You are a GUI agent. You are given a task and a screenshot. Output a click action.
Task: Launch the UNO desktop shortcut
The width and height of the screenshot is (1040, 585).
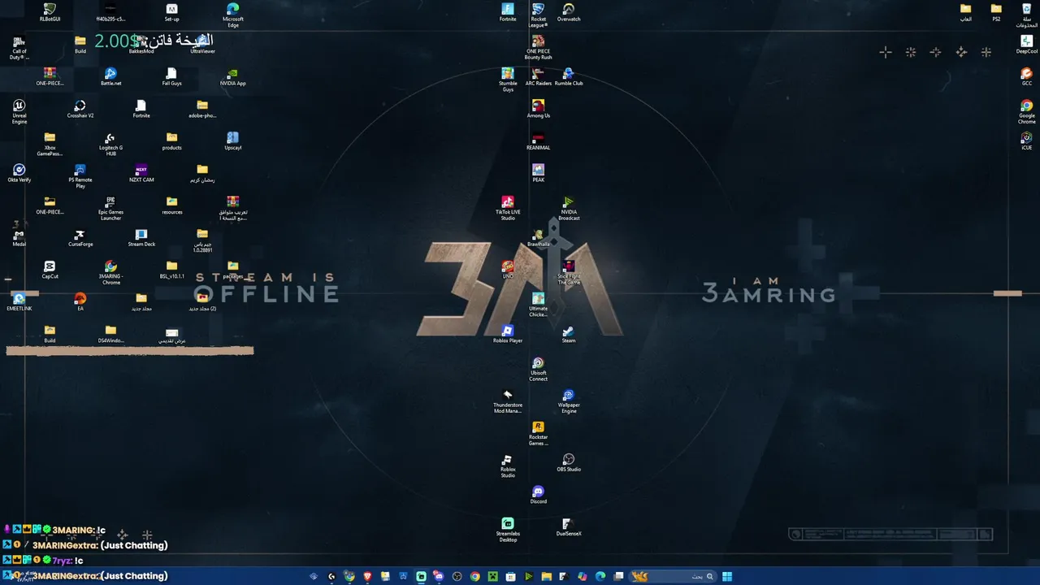(x=508, y=270)
